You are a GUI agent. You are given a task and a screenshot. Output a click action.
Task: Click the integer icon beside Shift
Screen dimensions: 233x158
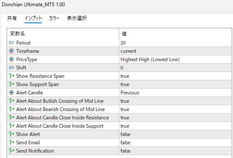[11, 68]
